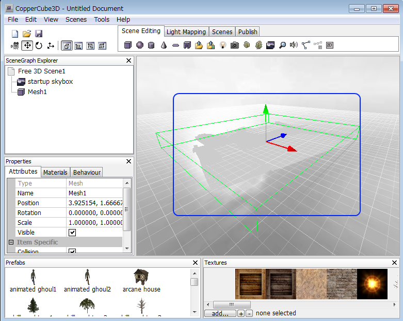Create a cylinder mesh
The height and width of the screenshot is (321, 403).
point(151,45)
